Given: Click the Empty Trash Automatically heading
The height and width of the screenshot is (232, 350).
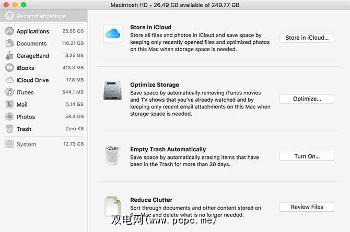Looking at the screenshot, I should pos(168,149).
